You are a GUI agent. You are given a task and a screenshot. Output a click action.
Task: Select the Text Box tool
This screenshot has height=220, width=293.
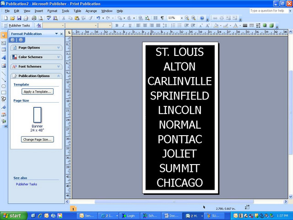click(4, 43)
